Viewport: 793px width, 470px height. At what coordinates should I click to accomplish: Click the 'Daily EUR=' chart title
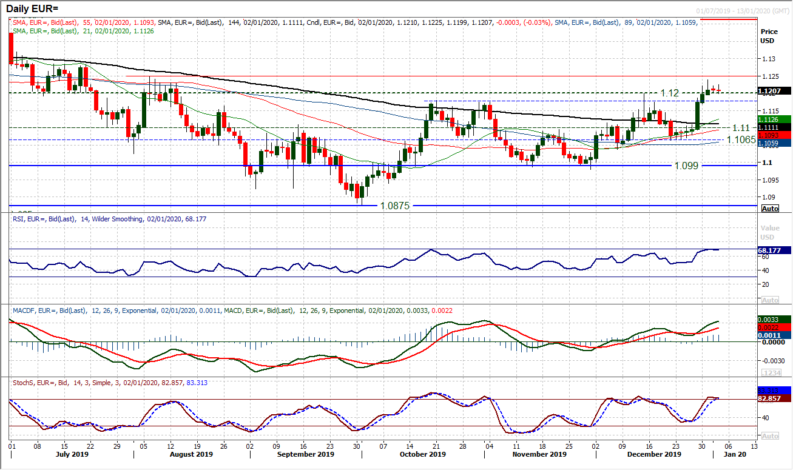click(31, 9)
